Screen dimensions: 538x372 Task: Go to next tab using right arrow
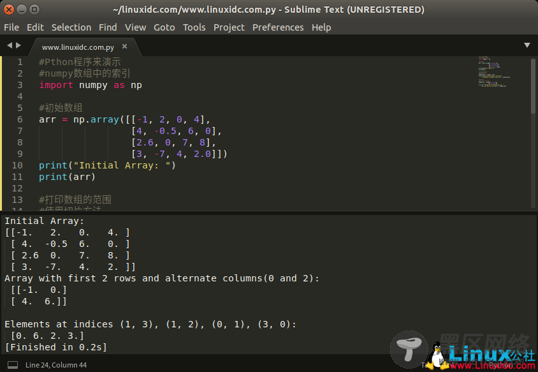coord(18,45)
